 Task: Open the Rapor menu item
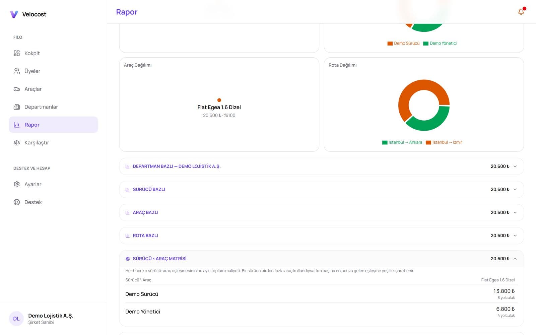[53, 125]
